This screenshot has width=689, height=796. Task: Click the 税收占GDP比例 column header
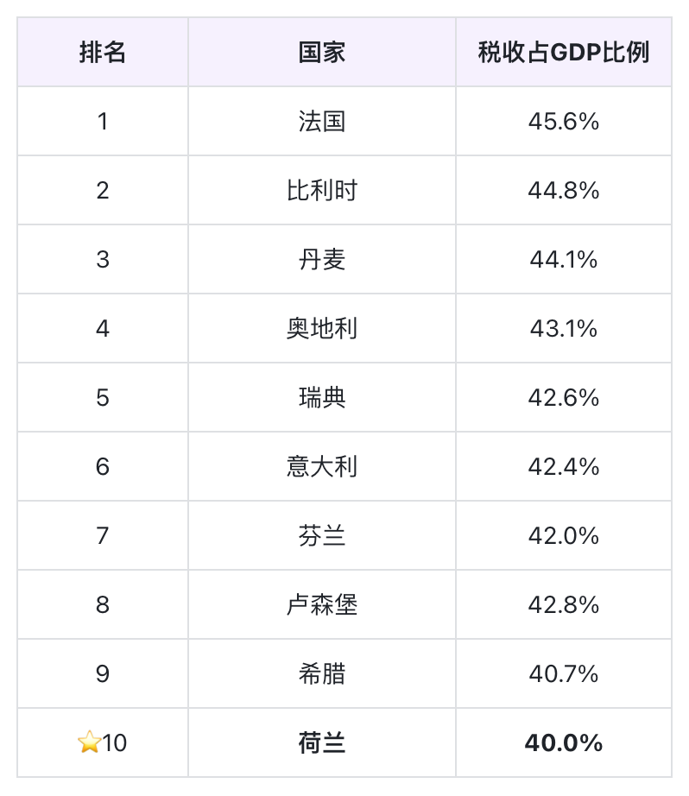click(x=563, y=53)
